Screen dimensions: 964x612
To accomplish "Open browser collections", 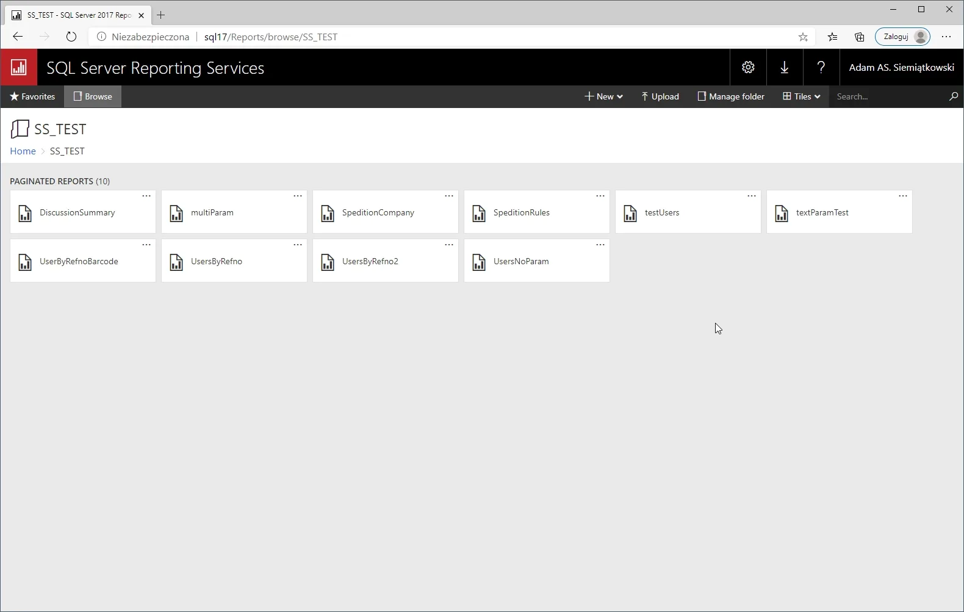I will [859, 37].
